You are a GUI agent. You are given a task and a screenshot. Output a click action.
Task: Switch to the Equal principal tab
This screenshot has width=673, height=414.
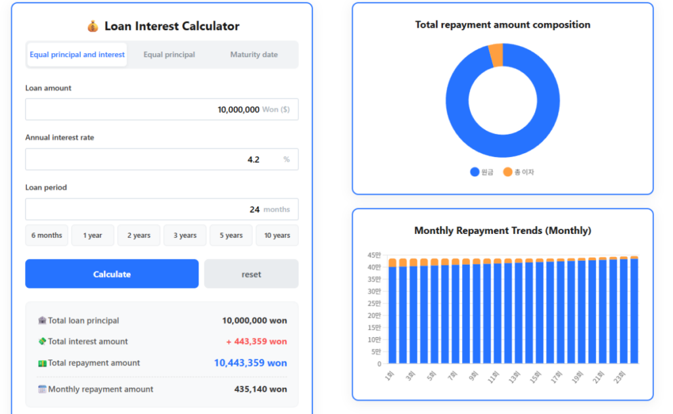(169, 55)
